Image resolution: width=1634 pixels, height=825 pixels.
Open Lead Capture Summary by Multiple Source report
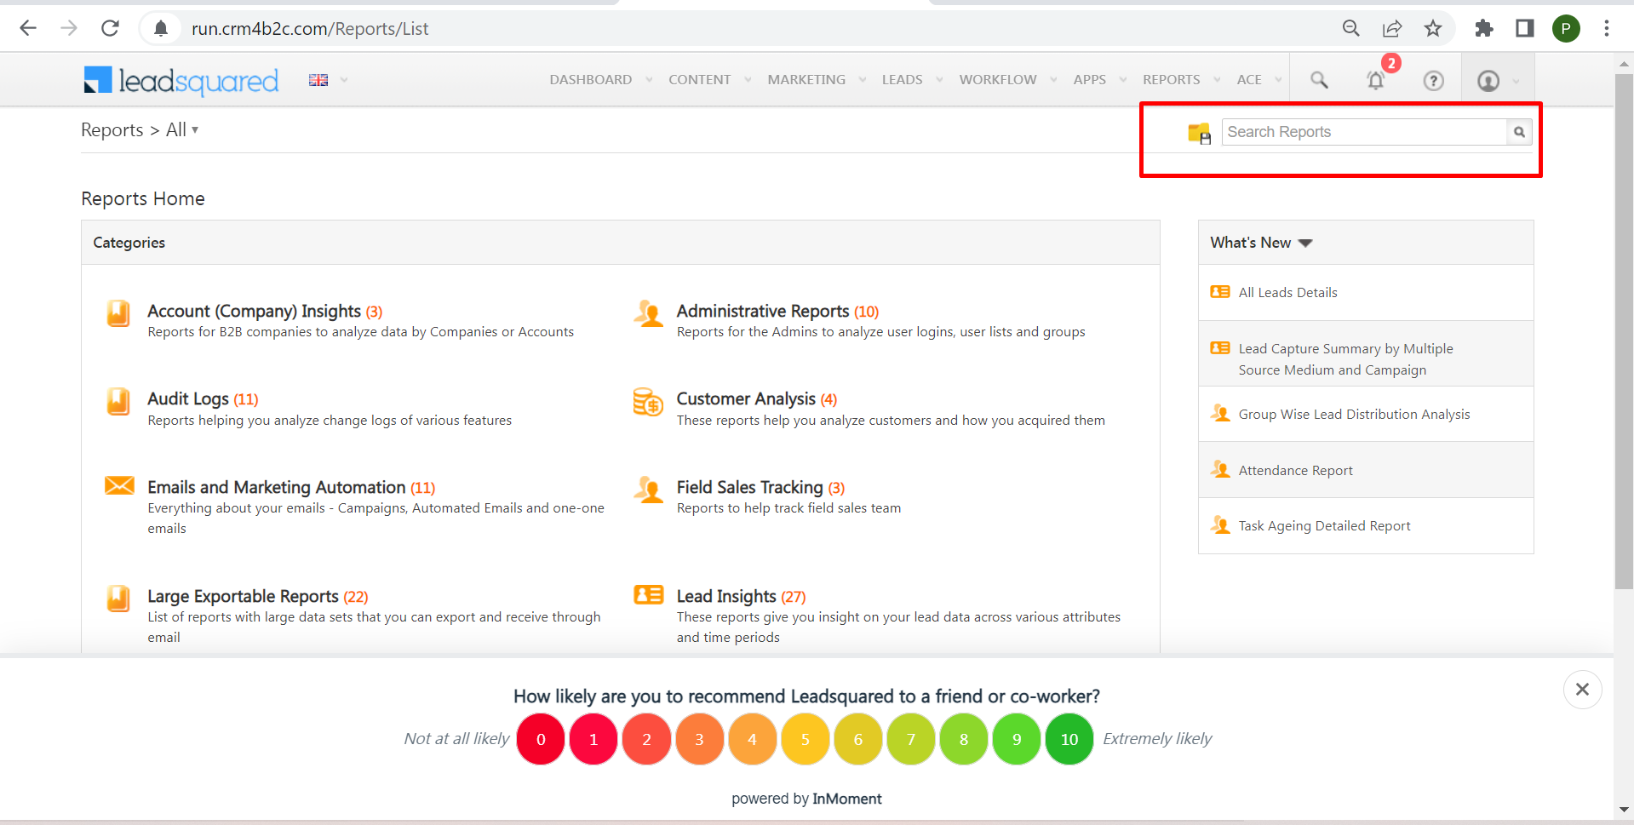[1345, 359]
